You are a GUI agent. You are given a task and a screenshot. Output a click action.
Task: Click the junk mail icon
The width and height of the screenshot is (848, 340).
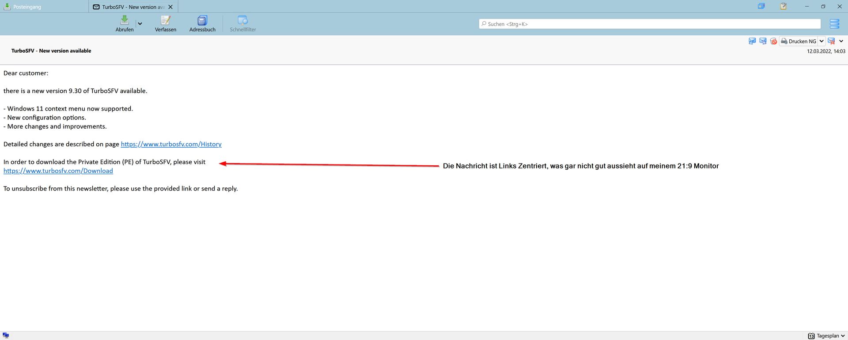773,41
